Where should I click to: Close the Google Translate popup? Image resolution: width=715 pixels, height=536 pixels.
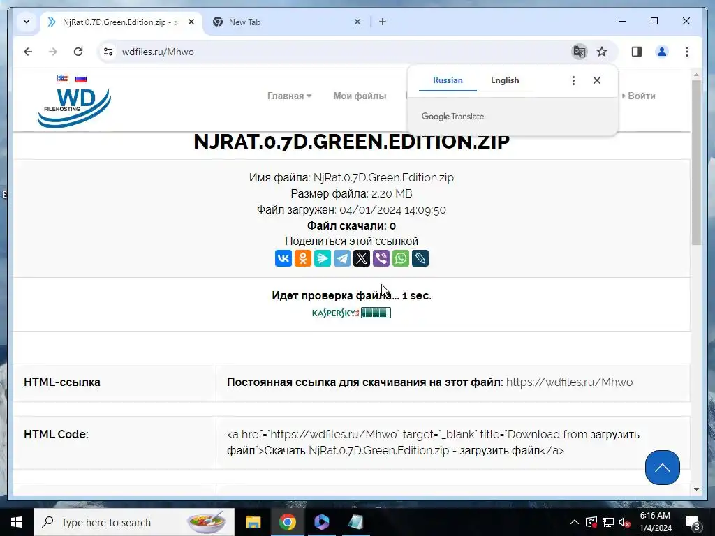(x=597, y=80)
